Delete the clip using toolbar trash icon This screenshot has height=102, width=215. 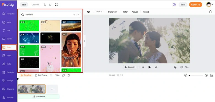pyautogui.click(x=210, y=12)
